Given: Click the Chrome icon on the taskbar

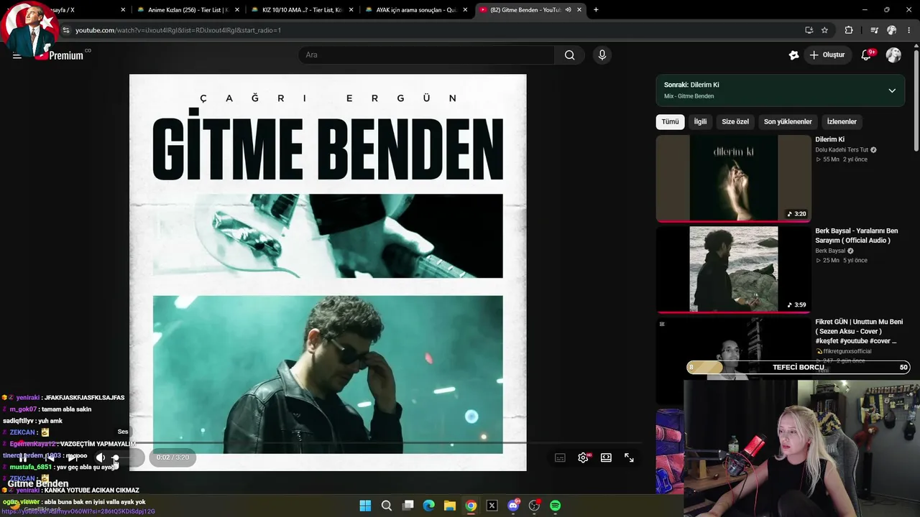Looking at the screenshot, I should 471,506.
